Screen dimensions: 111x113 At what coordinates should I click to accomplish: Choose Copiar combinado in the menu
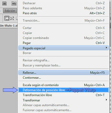(64, 38)
